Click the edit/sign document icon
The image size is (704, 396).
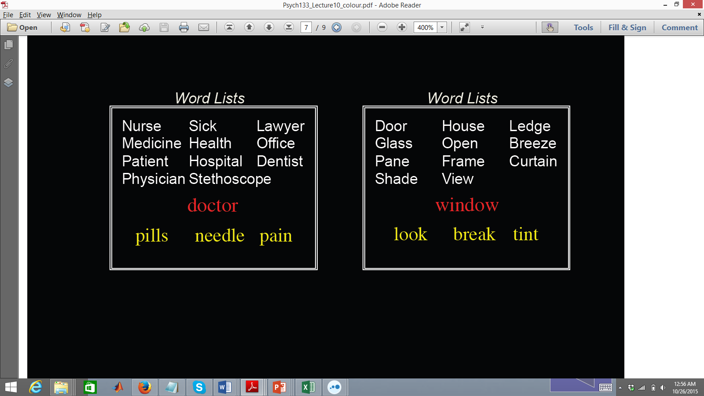pyautogui.click(x=105, y=27)
